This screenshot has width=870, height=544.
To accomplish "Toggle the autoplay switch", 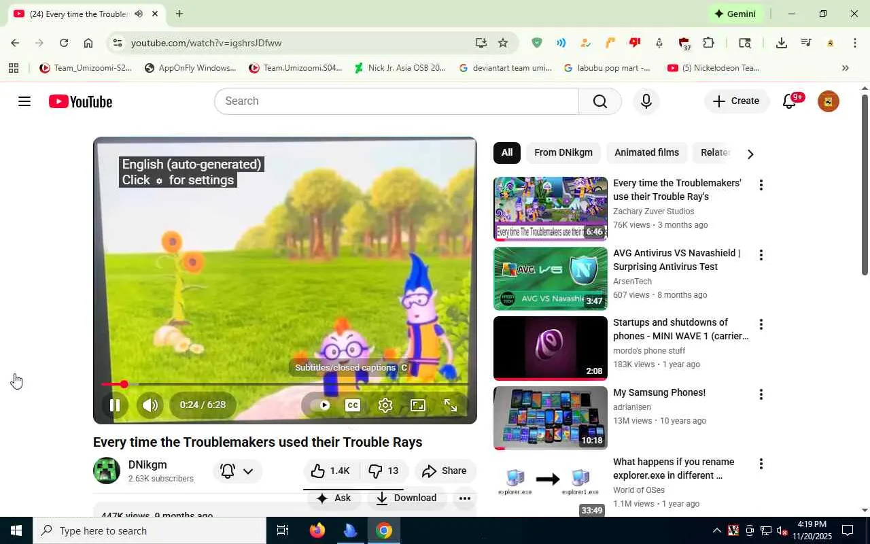I will pos(321,405).
